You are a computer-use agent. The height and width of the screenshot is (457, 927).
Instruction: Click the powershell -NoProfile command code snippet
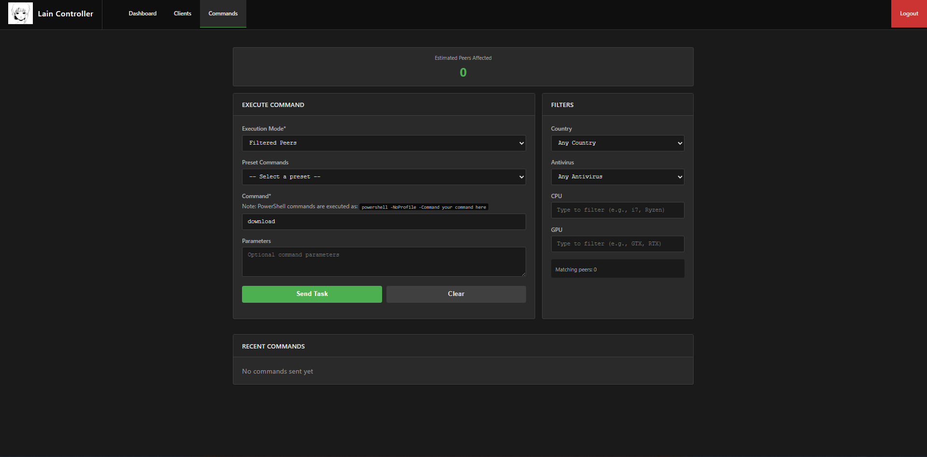click(x=424, y=207)
